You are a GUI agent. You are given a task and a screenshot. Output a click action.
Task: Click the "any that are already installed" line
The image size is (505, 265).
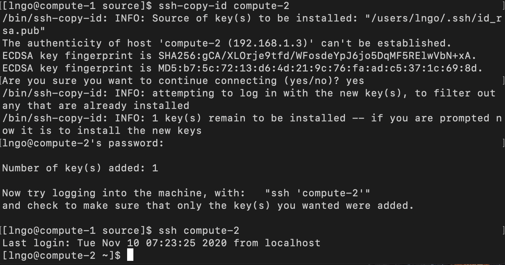[x=96, y=106]
